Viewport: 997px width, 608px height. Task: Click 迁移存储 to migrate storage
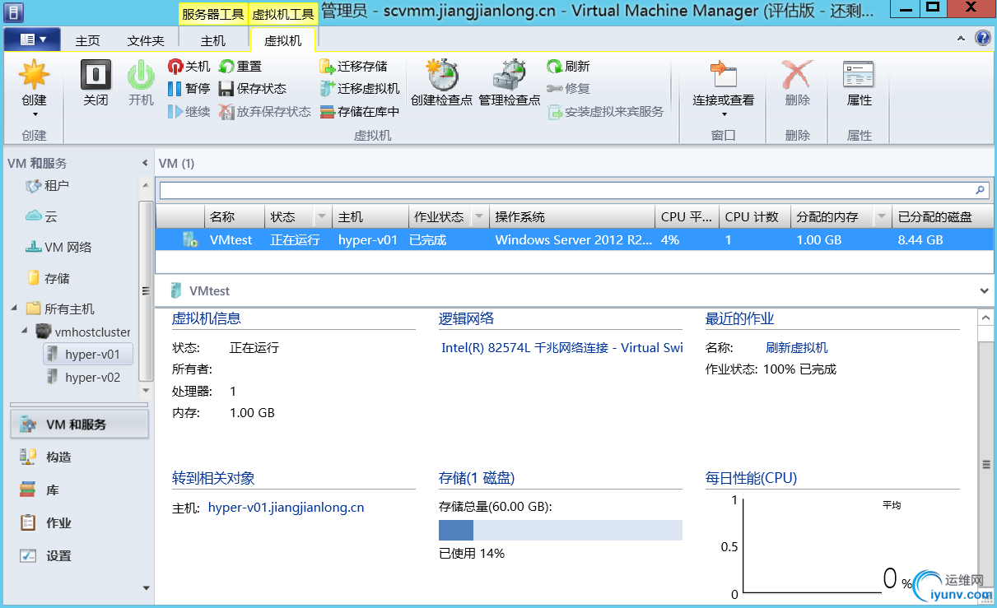pos(353,67)
